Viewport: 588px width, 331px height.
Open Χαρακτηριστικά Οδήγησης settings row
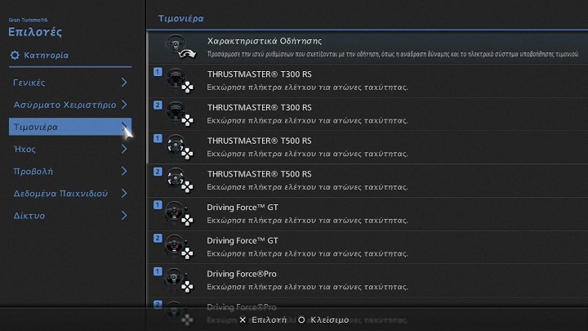tap(367, 47)
